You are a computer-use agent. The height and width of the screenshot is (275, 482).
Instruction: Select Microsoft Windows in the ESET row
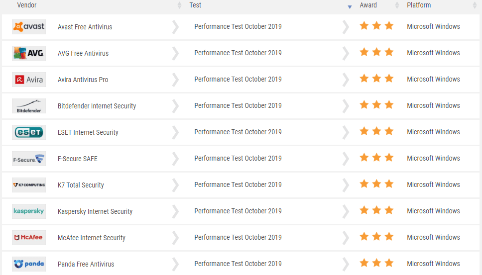(x=433, y=132)
